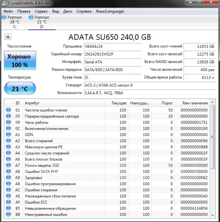Image resolution: width=220 pixels, height=222 pixels.
Task: Click the Хорошо 100 % health status button
Action: tap(20, 60)
